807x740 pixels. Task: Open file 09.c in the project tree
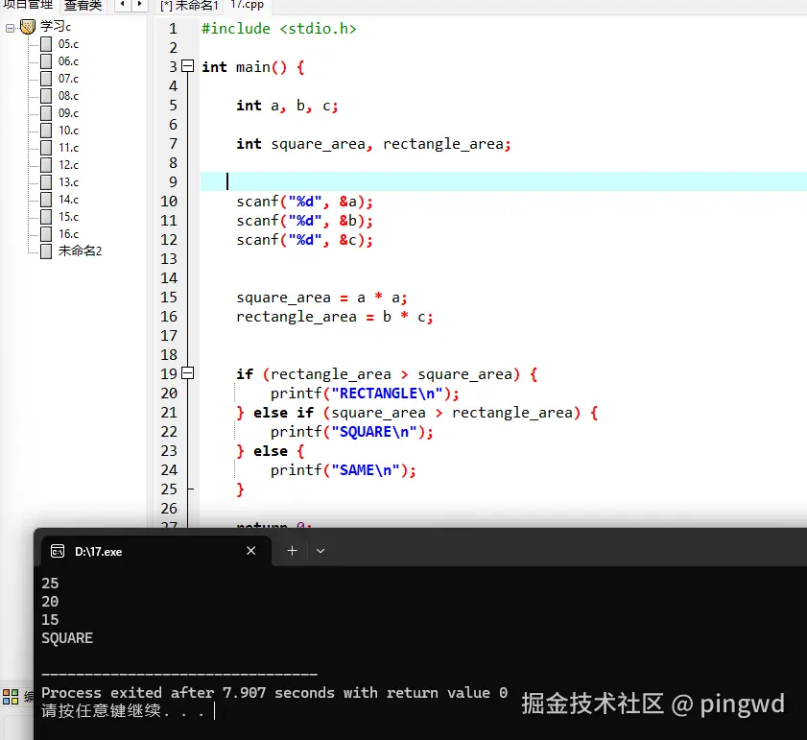(68, 113)
